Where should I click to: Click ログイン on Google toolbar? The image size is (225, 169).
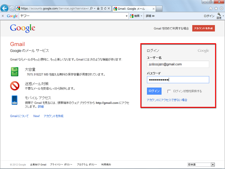[209, 16]
